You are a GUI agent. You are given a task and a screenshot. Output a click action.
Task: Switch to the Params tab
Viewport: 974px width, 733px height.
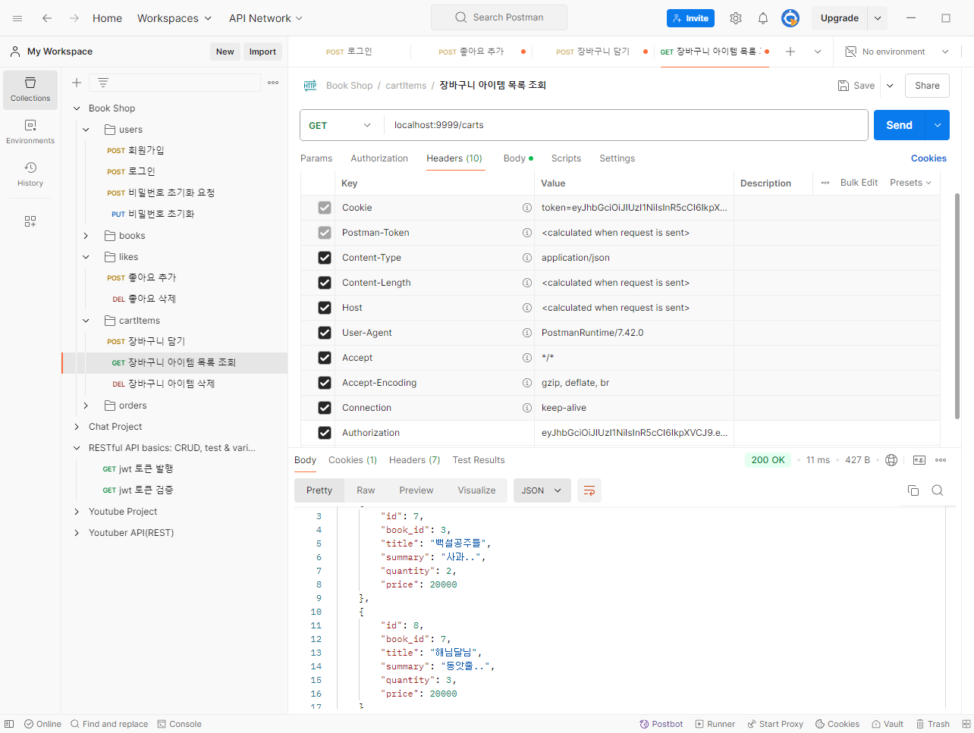(316, 158)
